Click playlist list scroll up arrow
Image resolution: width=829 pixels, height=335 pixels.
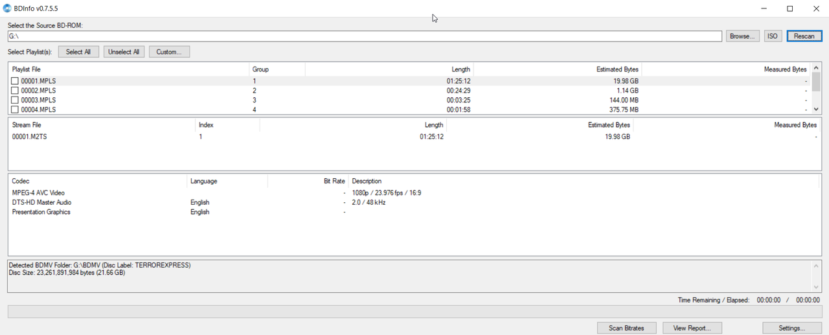click(816, 67)
